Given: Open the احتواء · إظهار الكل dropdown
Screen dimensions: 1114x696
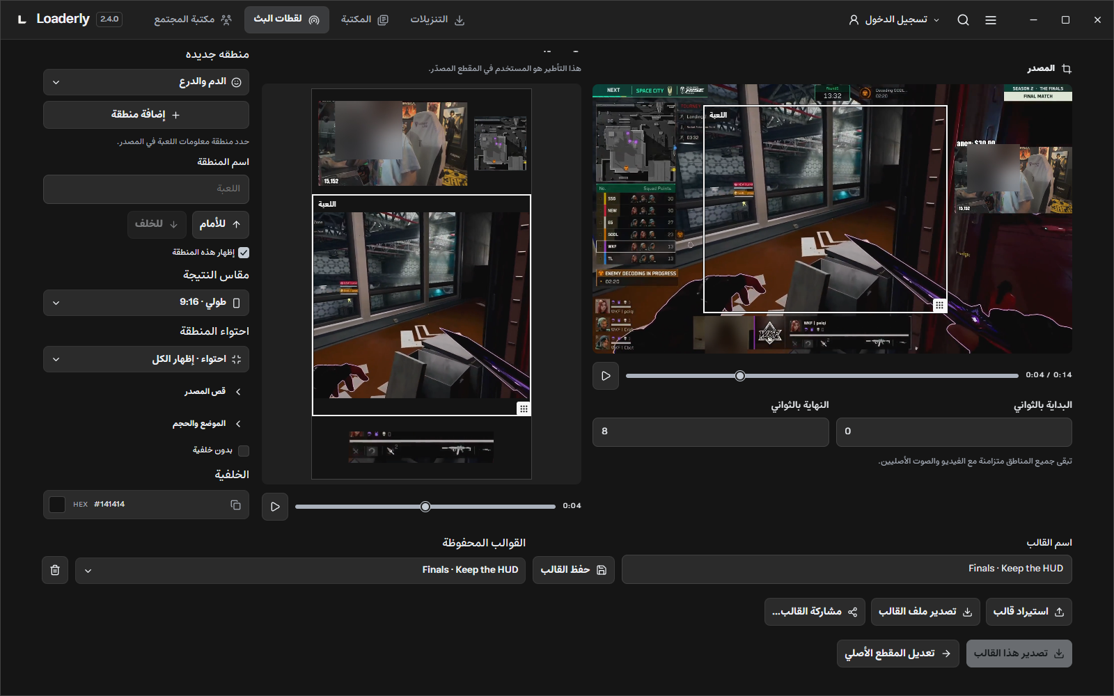Looking at the screenshot, I should (x=146, y=359).
